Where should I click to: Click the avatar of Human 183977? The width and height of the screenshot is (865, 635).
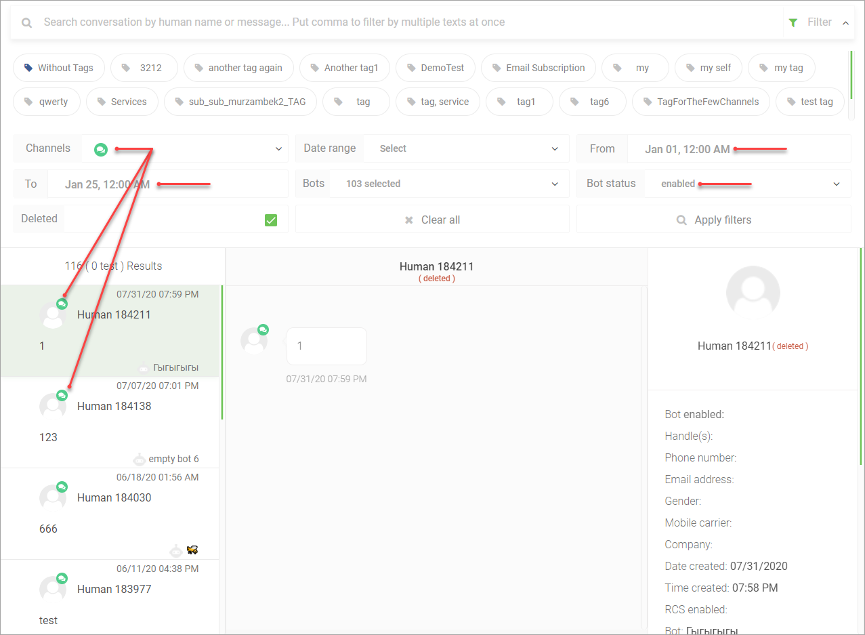53,589
